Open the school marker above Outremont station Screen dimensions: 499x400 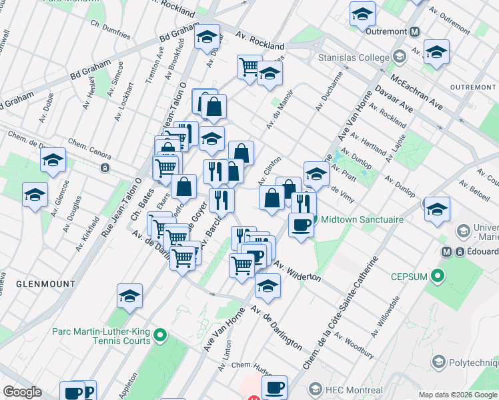click(x=362, y=16)
